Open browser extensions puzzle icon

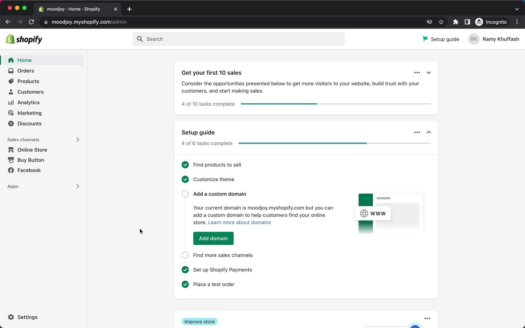coord(456,22)
